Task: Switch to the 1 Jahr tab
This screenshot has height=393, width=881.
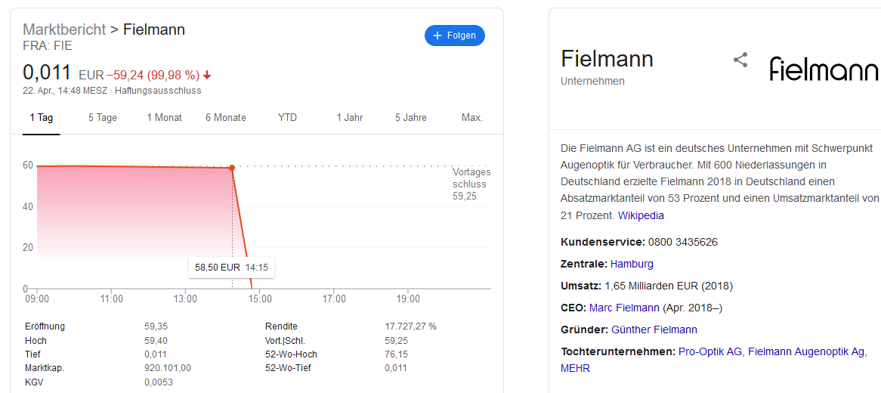Action: click(x=349, y=118)
